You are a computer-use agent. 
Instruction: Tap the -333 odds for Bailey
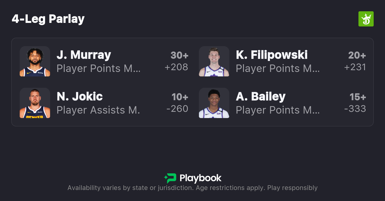click(355, 109)
